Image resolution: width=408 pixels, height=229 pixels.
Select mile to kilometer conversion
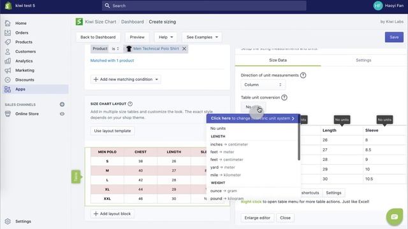(x=226, y=175)
